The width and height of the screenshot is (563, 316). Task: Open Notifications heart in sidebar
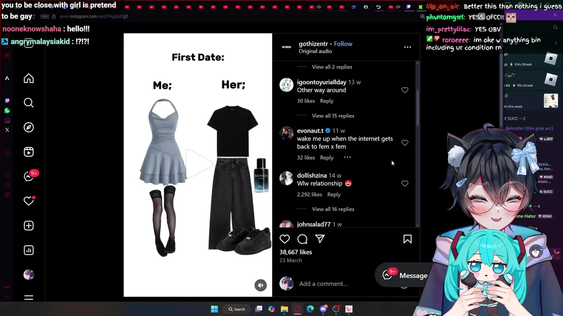click(29, 201)
